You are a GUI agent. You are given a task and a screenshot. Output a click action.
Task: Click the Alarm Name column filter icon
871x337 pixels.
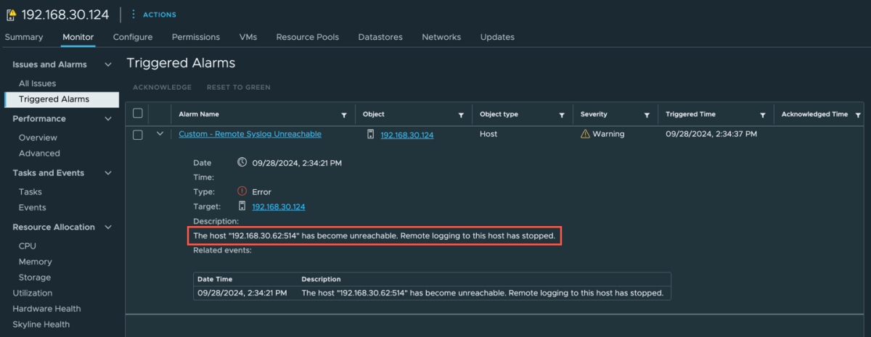[x=344, y=115]
